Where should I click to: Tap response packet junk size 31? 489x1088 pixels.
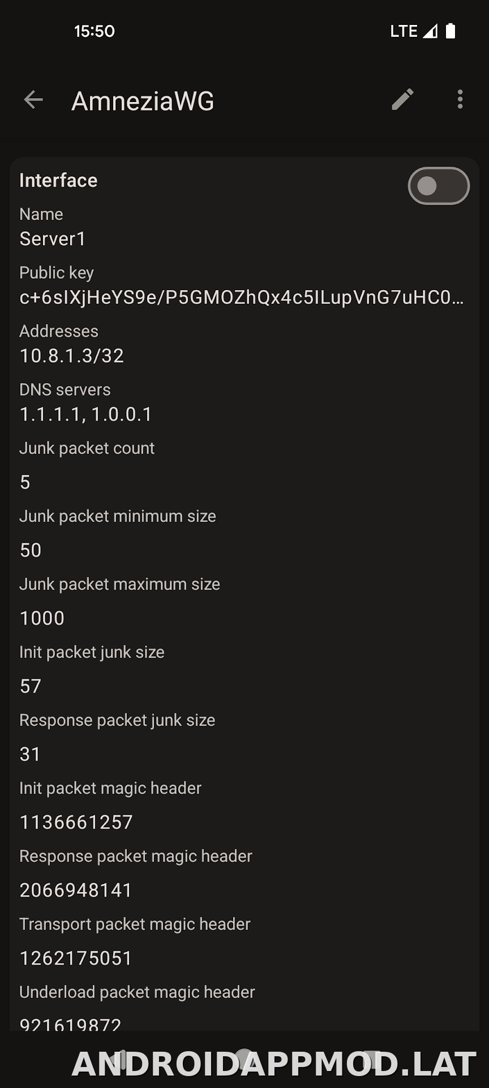tap(30, 754)
